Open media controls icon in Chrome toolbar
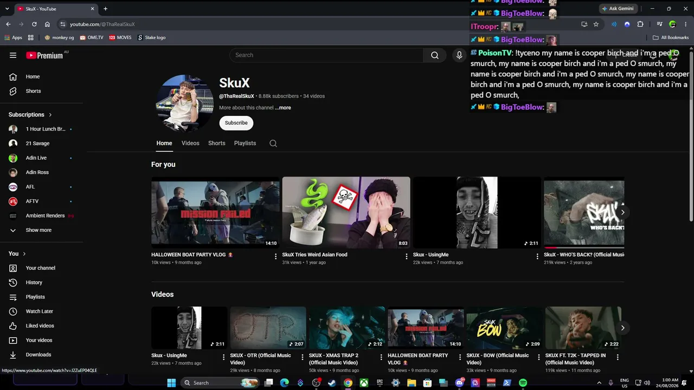Image resolution: width=694 pixels, height=390 pixels. (659, 24)
